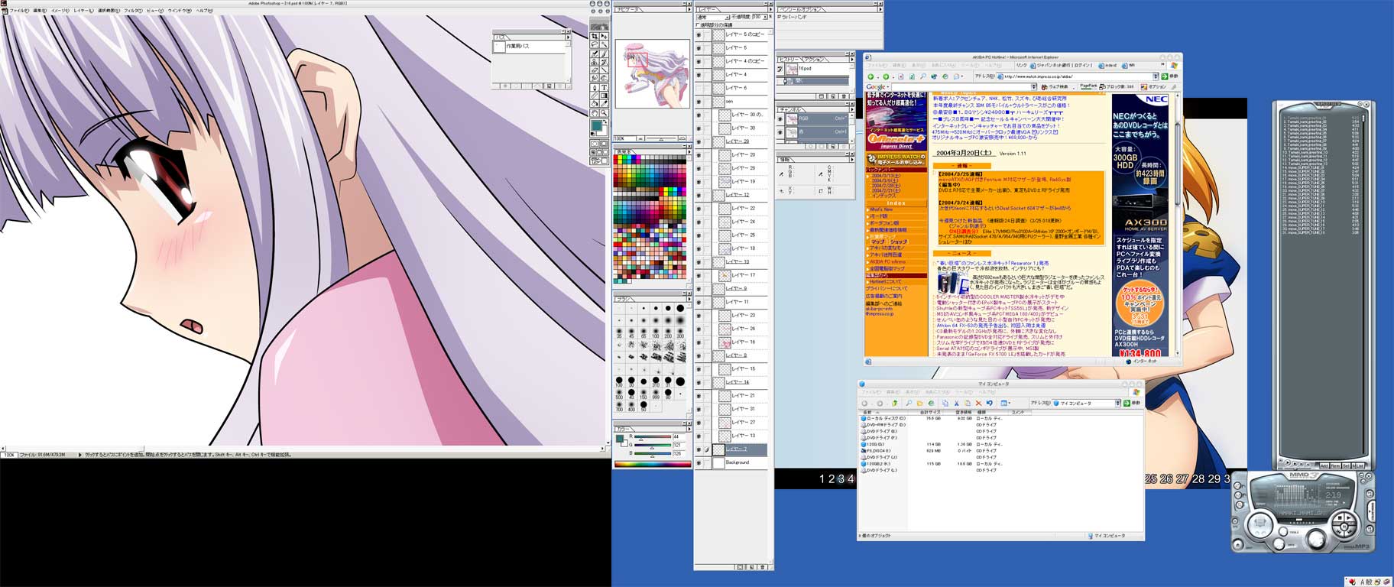
Task: Open the Layers panel flyout menu arrow
Action: click(x=770, y=9)
